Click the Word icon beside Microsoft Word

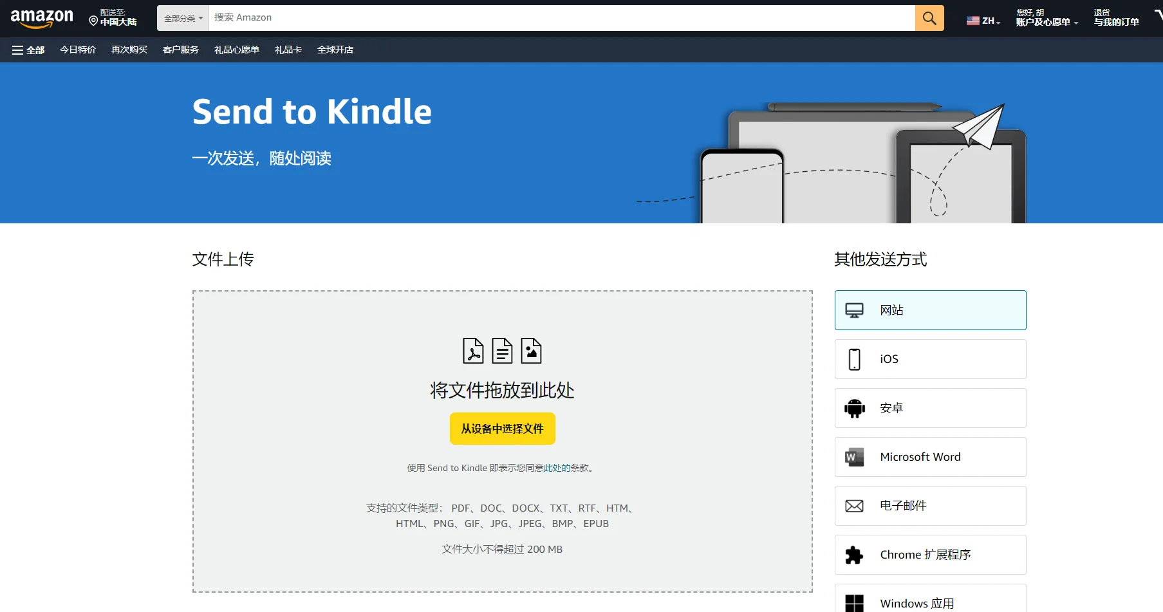coord(854,457)
